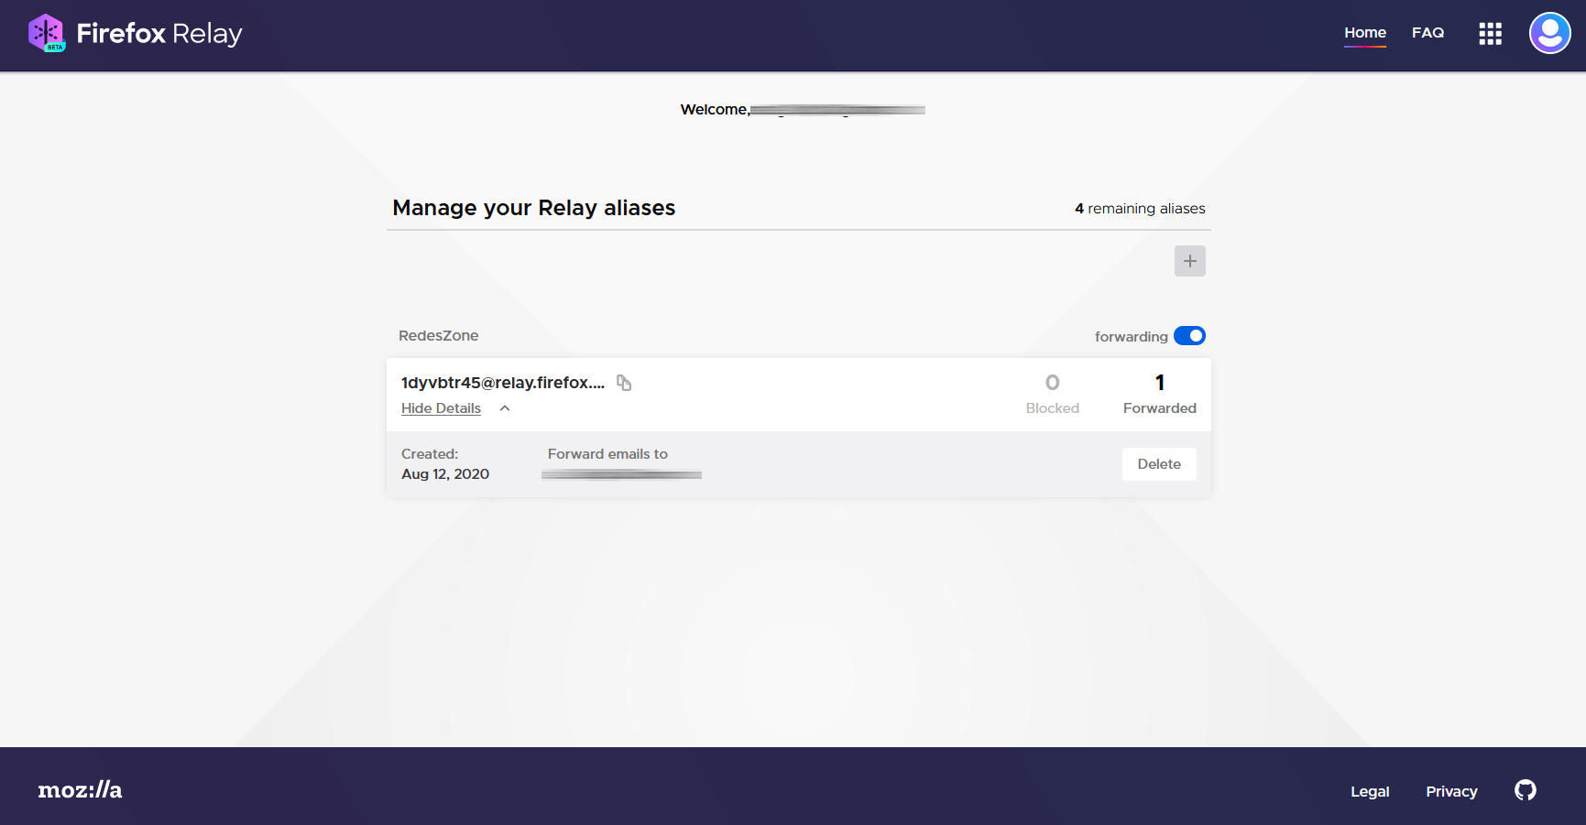The image size is (1586, 825).
Task: Open the Legal footer link
Action: [1370, 791]
